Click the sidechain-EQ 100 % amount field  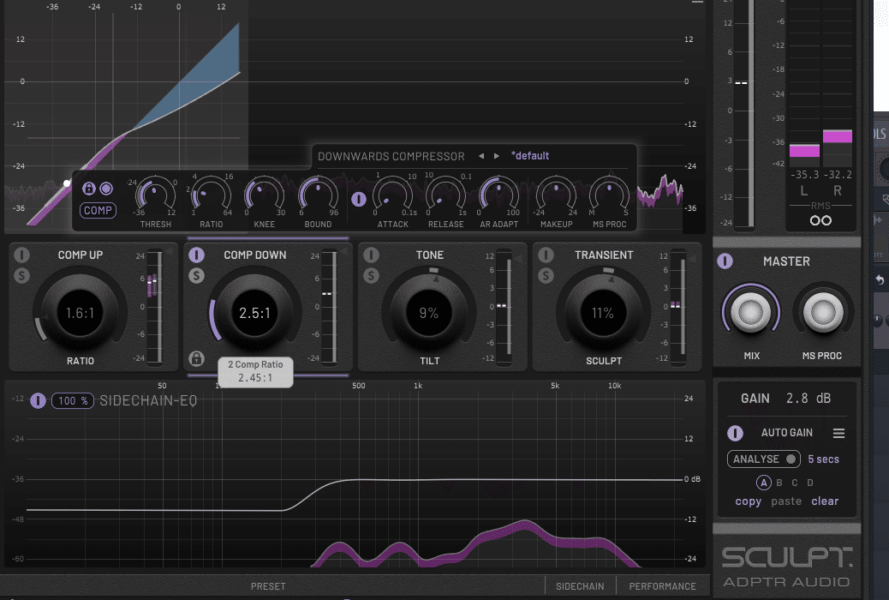(73, 401)
